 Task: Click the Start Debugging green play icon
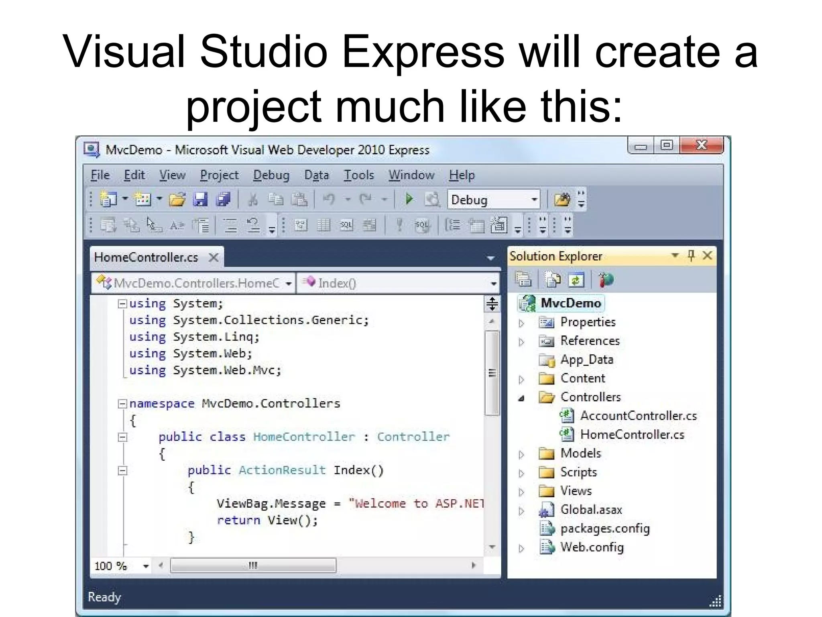[x=409, y=199]
